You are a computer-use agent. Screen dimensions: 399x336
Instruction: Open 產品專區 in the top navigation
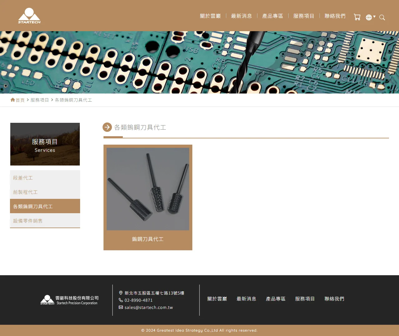pyautogui.click(x=273, y=16)
